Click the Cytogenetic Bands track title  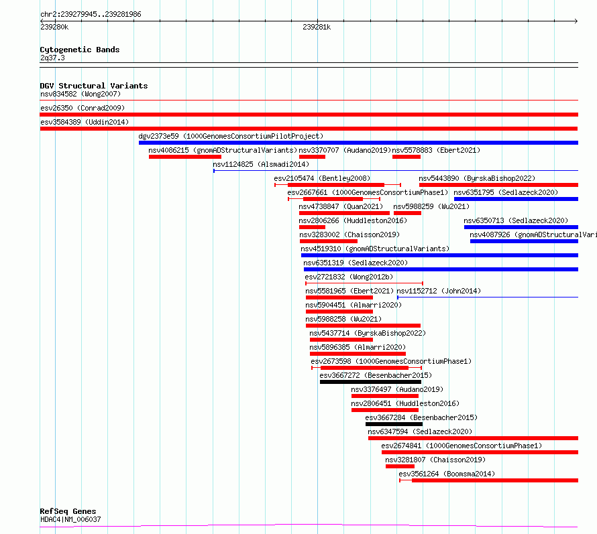click(x=80, y=50)
